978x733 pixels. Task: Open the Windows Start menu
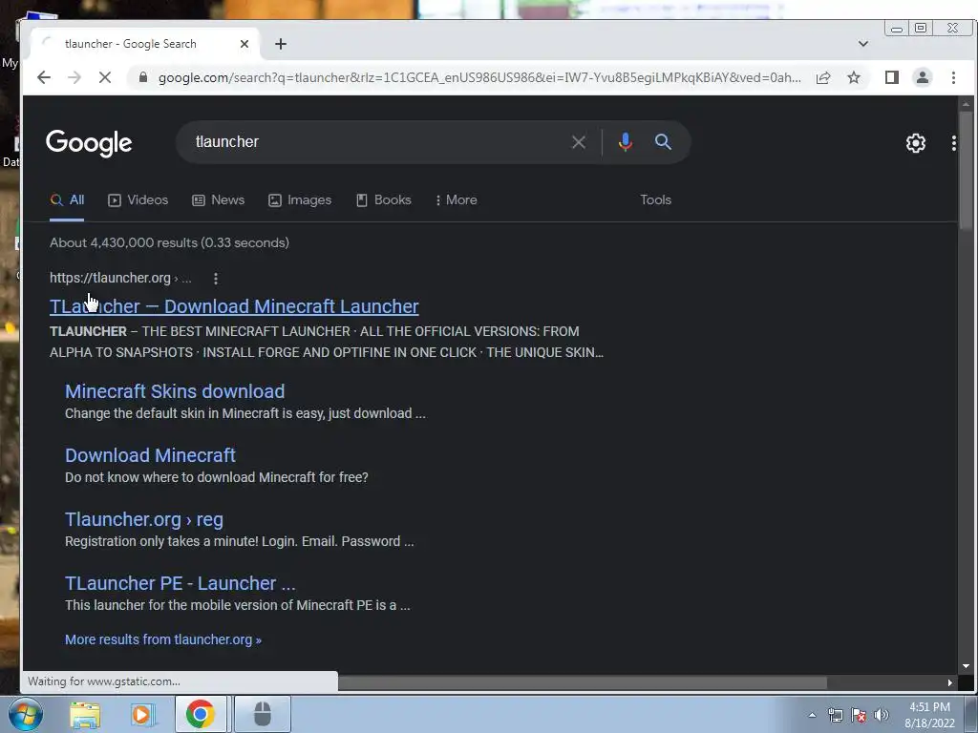(x=26, y=714)
